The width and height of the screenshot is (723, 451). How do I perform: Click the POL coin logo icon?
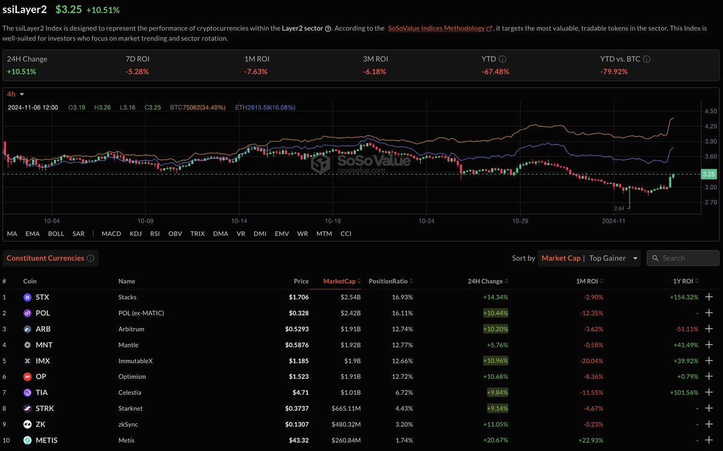tap(27, 313)
